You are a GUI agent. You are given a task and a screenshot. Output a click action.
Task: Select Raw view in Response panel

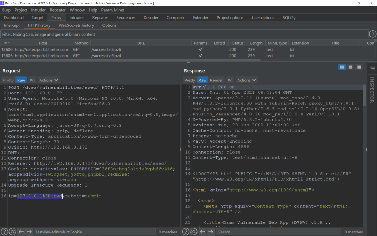[203, 80]
